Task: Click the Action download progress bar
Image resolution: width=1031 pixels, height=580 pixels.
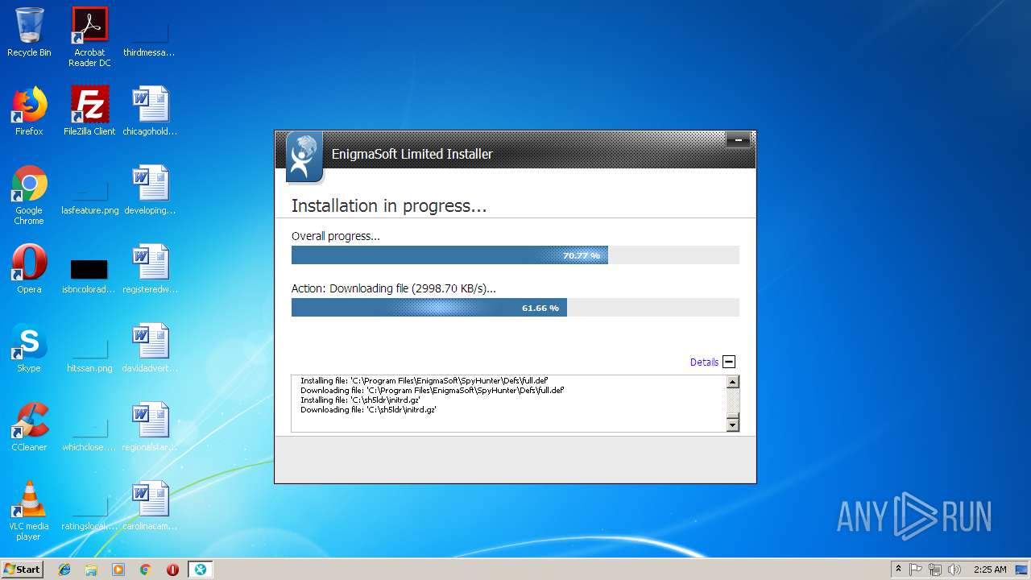Action: click(x=515, y=308)
